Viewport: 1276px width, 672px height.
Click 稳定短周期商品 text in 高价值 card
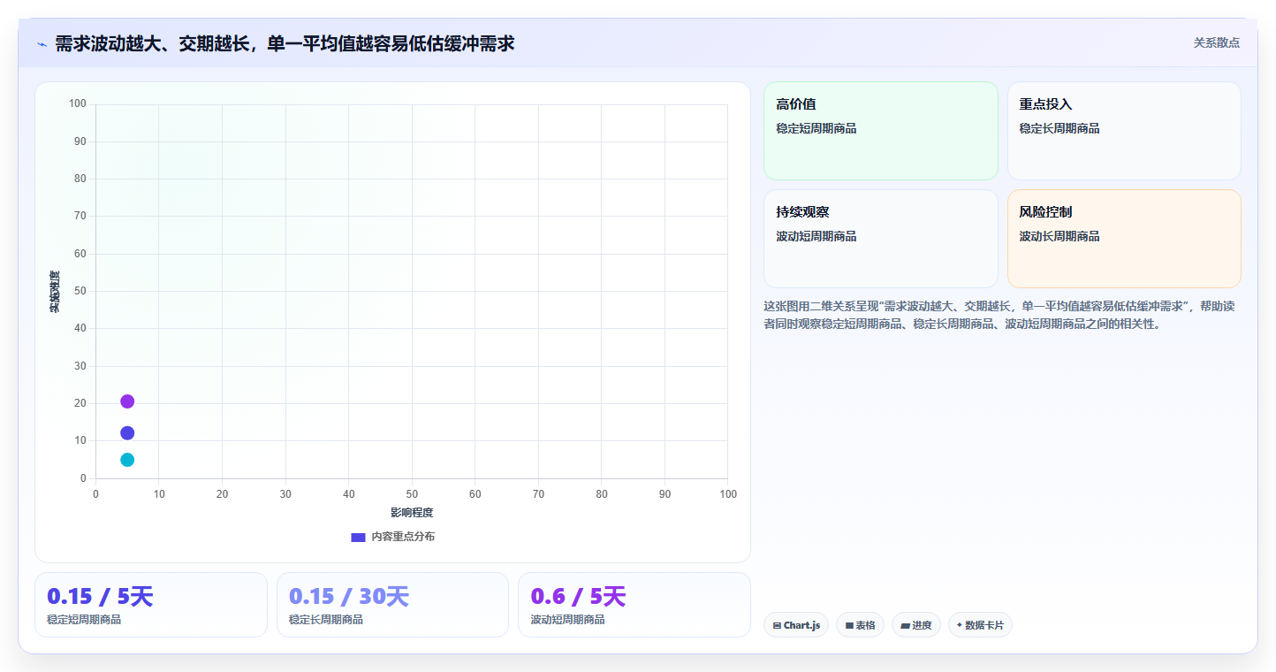click(x=816, y=128)
